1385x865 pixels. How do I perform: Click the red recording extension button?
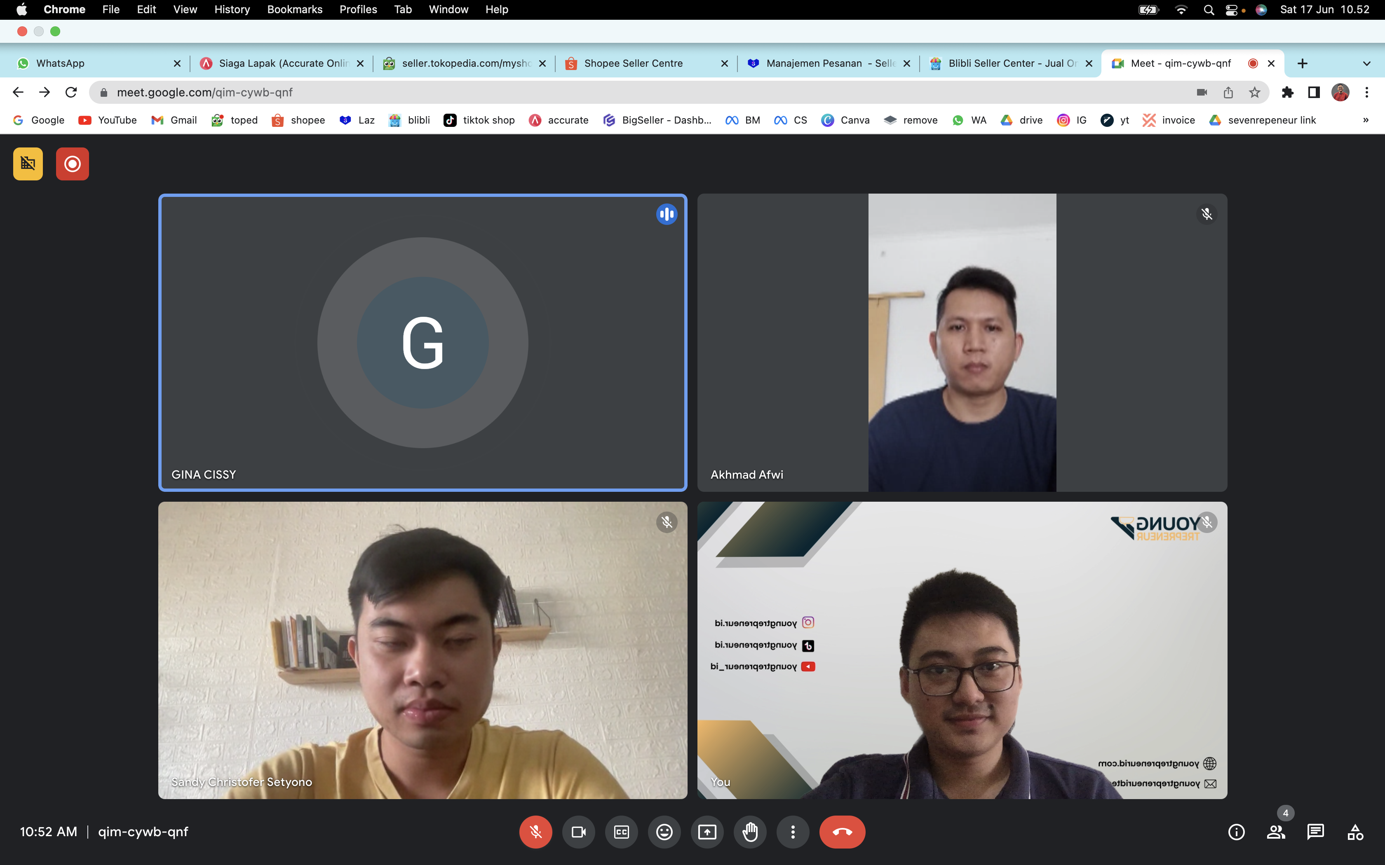click(72, 164)
